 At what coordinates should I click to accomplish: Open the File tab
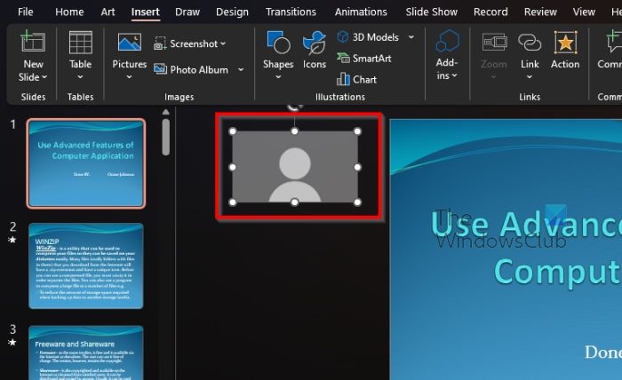(26, 12)
